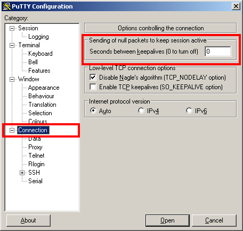Click the 'Category:' label

(16, 18)
